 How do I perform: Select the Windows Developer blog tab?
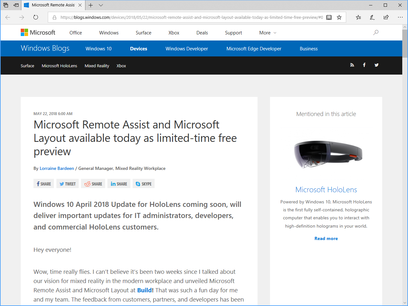click(x=187, y=49)
